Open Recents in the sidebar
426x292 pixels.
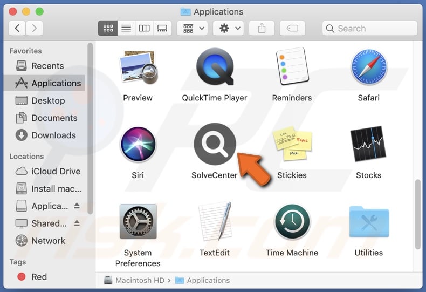pos(45,66)
